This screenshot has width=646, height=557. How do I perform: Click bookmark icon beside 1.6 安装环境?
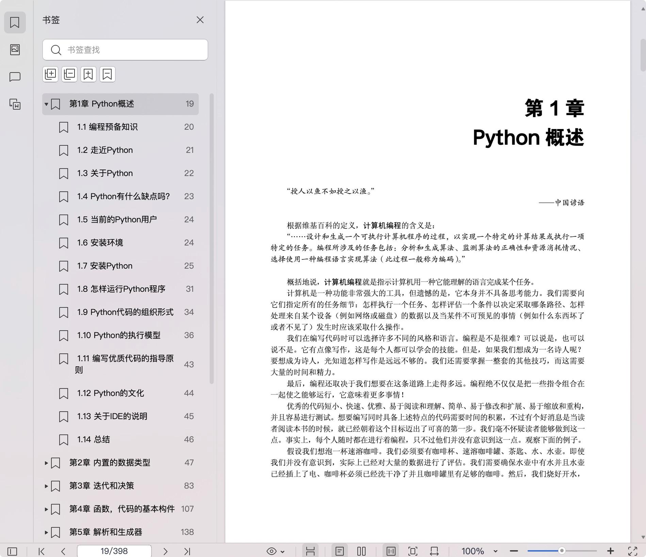pos(64,243)
